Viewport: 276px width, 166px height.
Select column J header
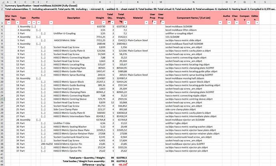[121, 2]
